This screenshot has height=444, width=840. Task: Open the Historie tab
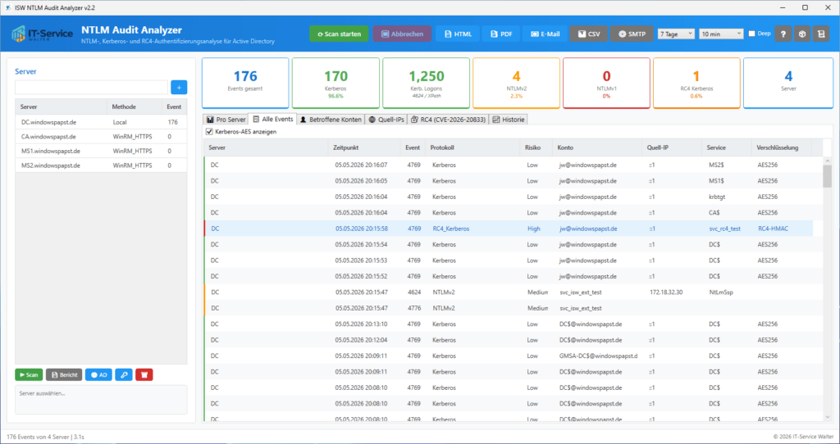[509, 120]
